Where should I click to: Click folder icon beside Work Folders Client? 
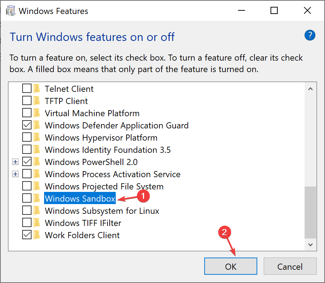37,235
